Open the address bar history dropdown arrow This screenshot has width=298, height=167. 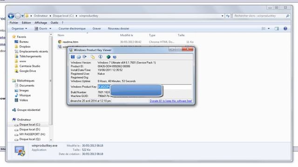pyautogui.click(x=223, y=16)
